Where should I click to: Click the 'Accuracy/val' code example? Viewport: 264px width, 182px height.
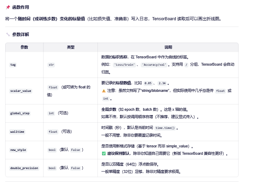click(x=154, y=65)
